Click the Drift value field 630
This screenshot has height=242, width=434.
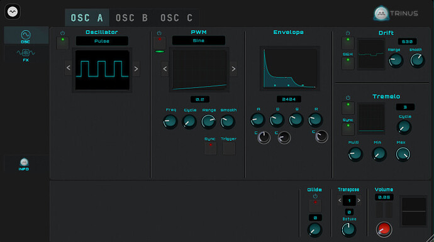407,41
